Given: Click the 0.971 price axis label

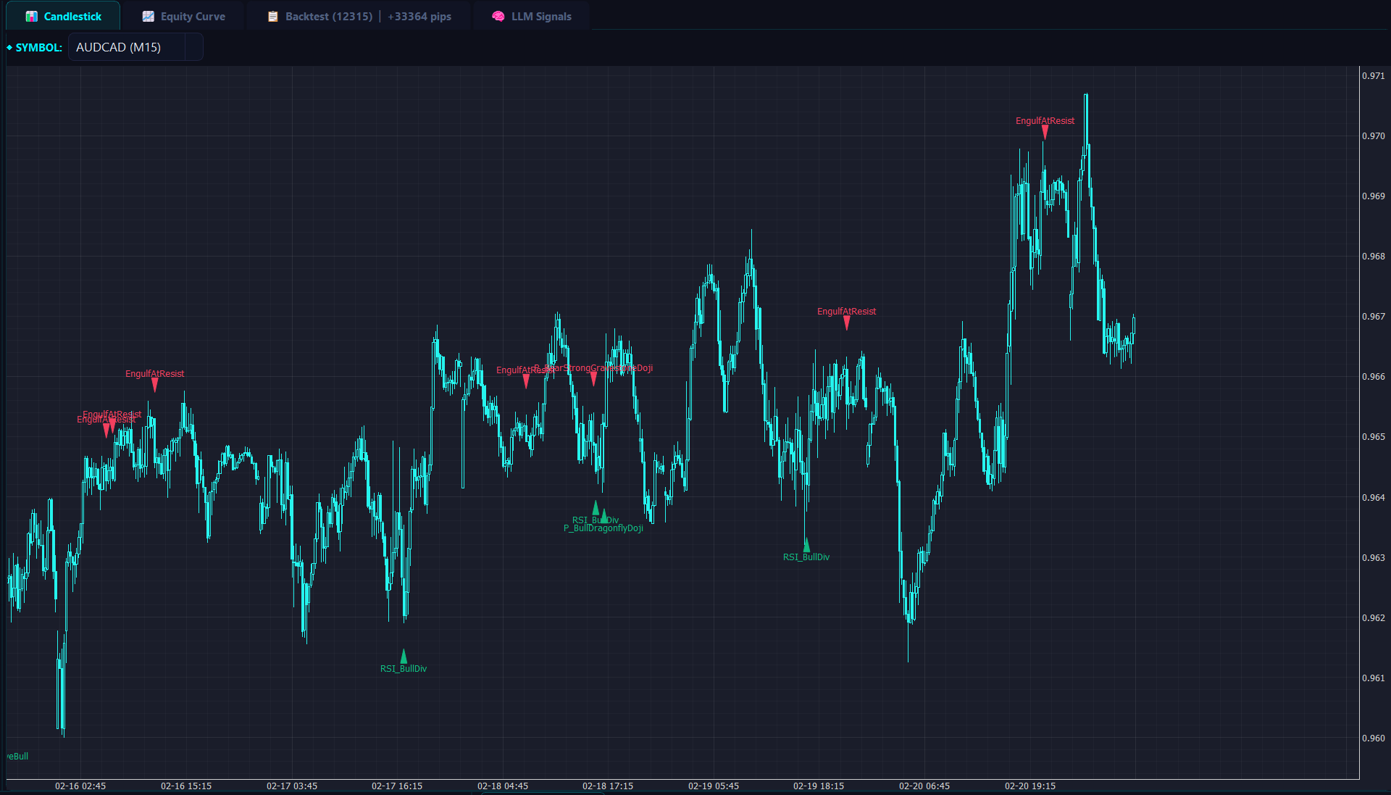Looking at the screenshot, I should point(1373,75).
